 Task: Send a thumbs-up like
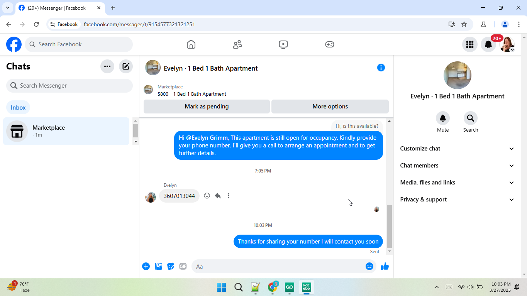pos(385,266)
